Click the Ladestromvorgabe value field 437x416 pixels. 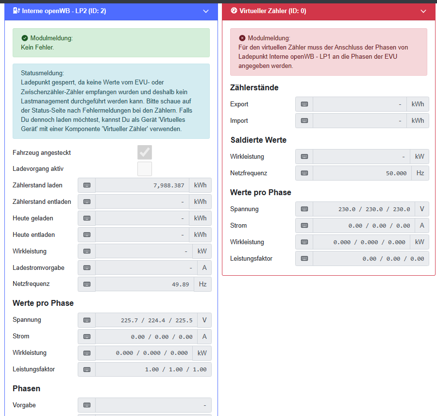point(146,268)
